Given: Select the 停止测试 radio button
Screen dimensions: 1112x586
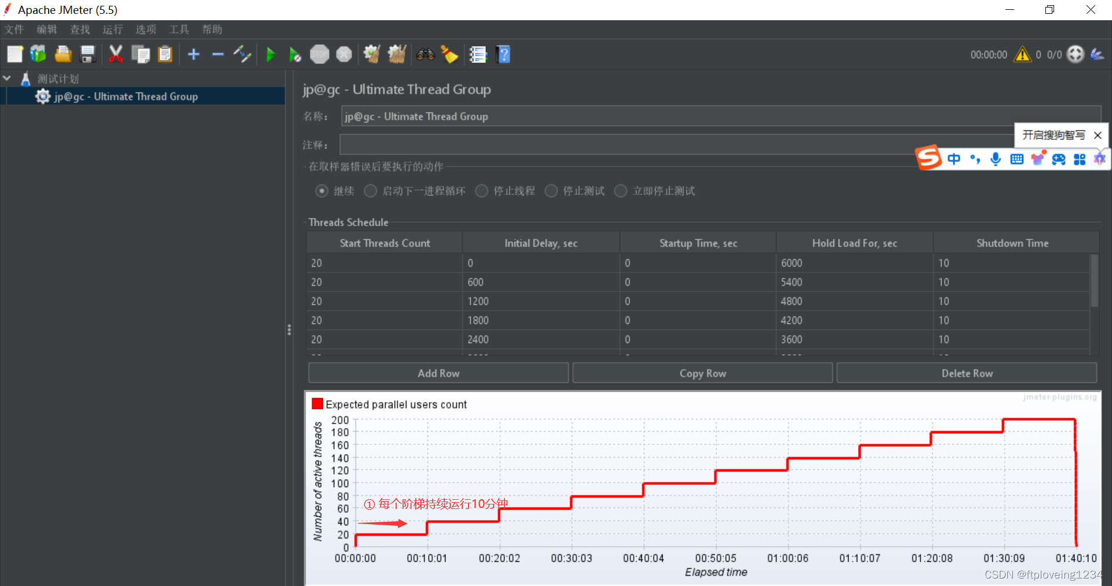Looking at the screenshot, I should (x=551, y=191).
